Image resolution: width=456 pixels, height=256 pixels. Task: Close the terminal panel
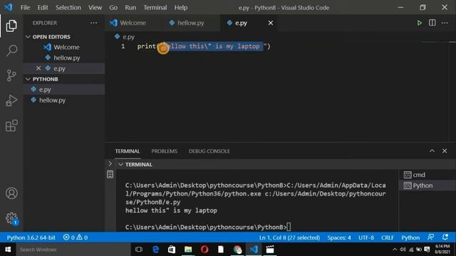pyautogui.click(x=445, y=151)
